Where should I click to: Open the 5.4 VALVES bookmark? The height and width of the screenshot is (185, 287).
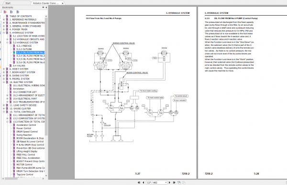19,66
